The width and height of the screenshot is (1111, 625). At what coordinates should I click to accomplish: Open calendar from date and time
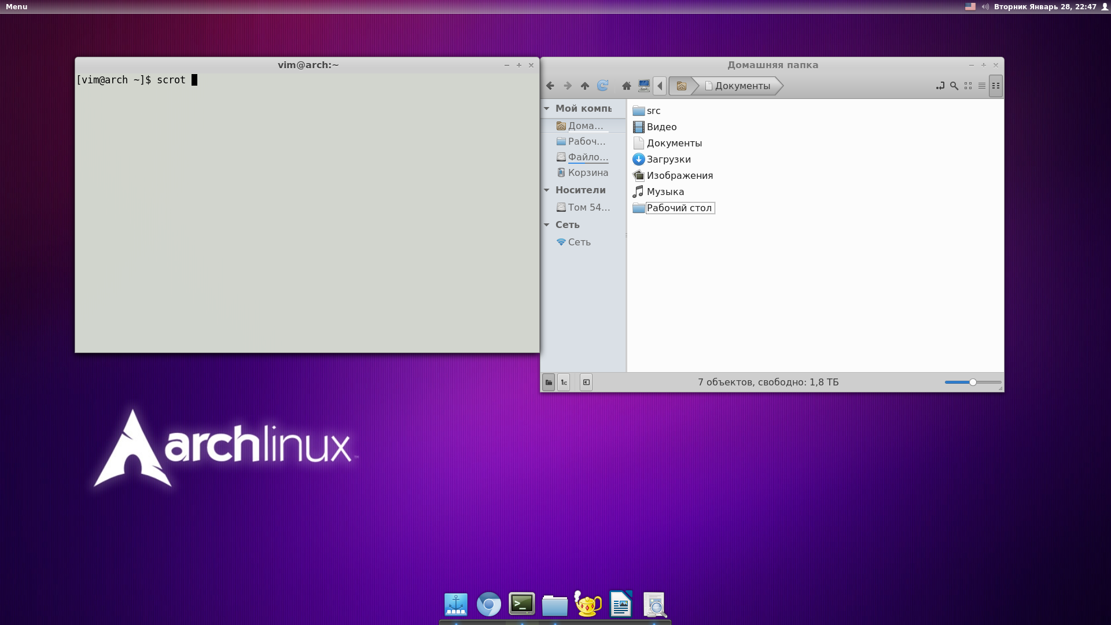(1045, 7)
